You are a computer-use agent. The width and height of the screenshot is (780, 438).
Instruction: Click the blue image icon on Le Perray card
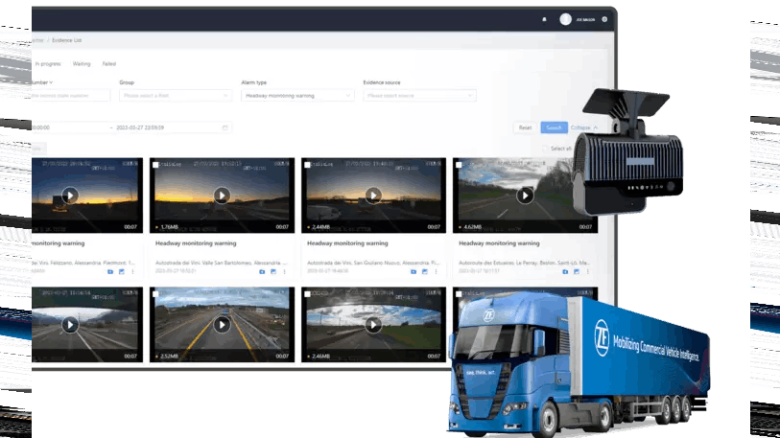click(577, 272)
